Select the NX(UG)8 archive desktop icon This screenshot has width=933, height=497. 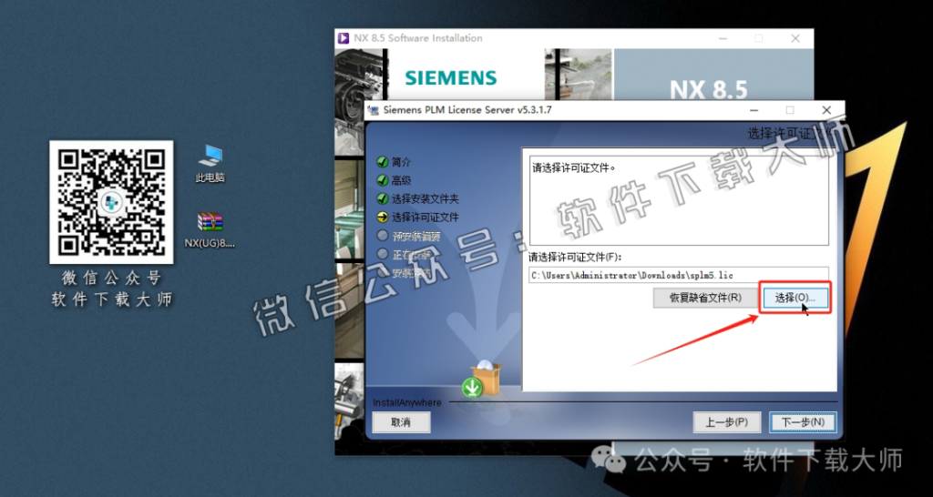click(x=210, y=230)
